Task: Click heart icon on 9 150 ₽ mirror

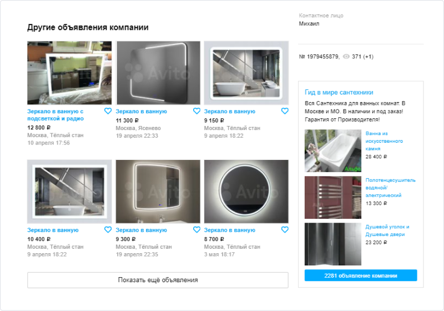Action: (285, 111)
